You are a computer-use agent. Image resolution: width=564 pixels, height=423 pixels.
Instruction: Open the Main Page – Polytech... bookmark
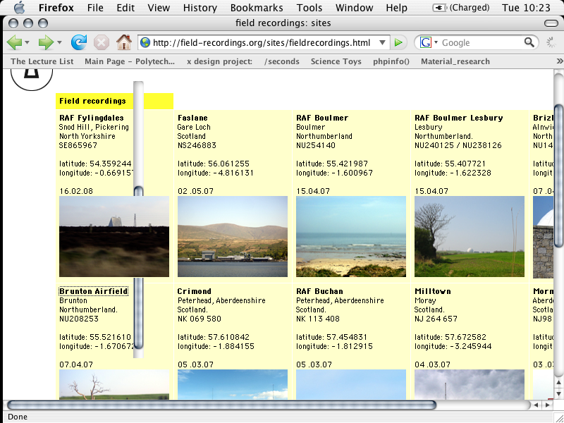click(x=130, y=61)
